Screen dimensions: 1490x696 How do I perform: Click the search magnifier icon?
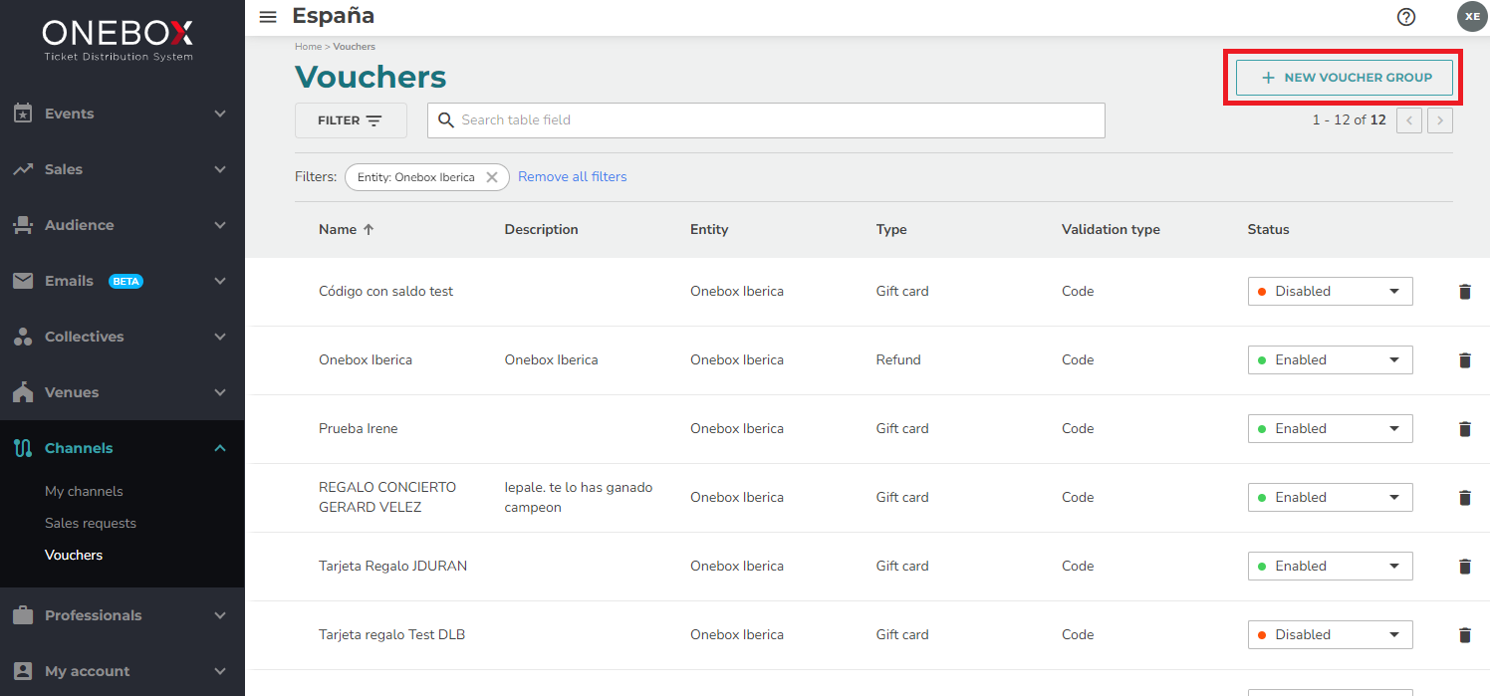[446, 120]
